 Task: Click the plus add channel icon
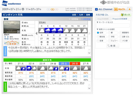pos(130,9)
